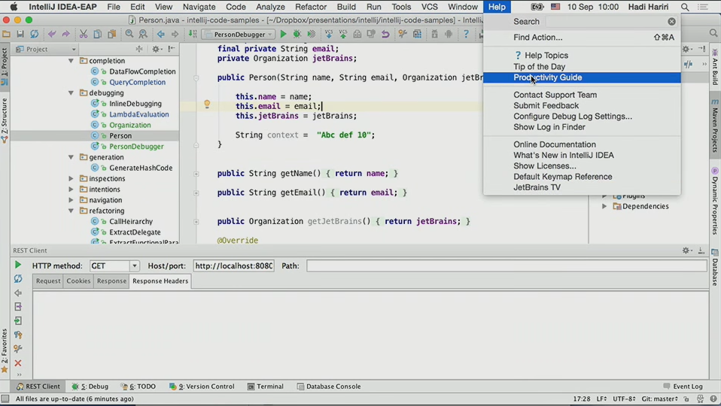
Task: Collapse the refactoring folder
Action: pyautogui.click(x=71, y=211)
